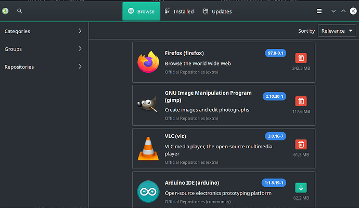Click 'Official Repositories (extra)' under GIMP
The image size is (359, 208).
pyautogui.click(x=191, y=119)
